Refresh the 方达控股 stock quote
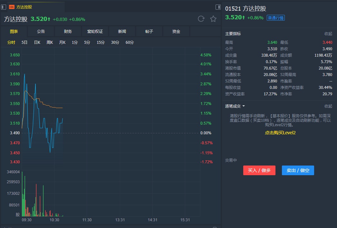337x228 pixels. tap(201, 19)
